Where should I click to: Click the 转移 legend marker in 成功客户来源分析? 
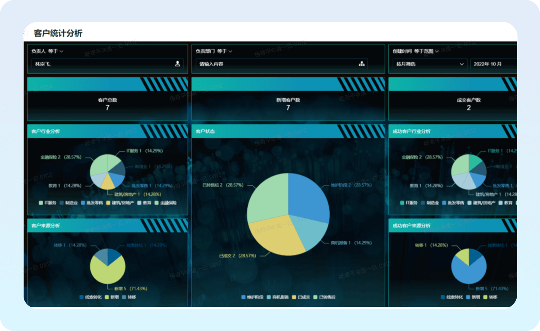pyautogui.click(x=485, y=297)
